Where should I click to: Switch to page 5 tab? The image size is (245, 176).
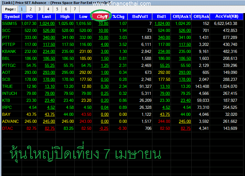pyautogui.click(x=57, y=9)
